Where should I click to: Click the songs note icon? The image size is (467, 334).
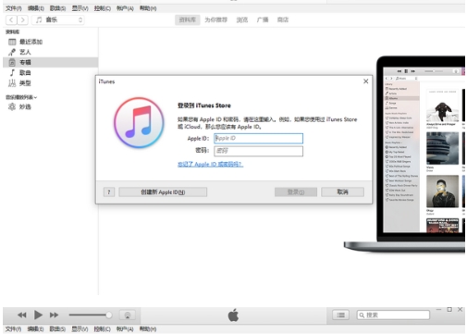(12, 72)
